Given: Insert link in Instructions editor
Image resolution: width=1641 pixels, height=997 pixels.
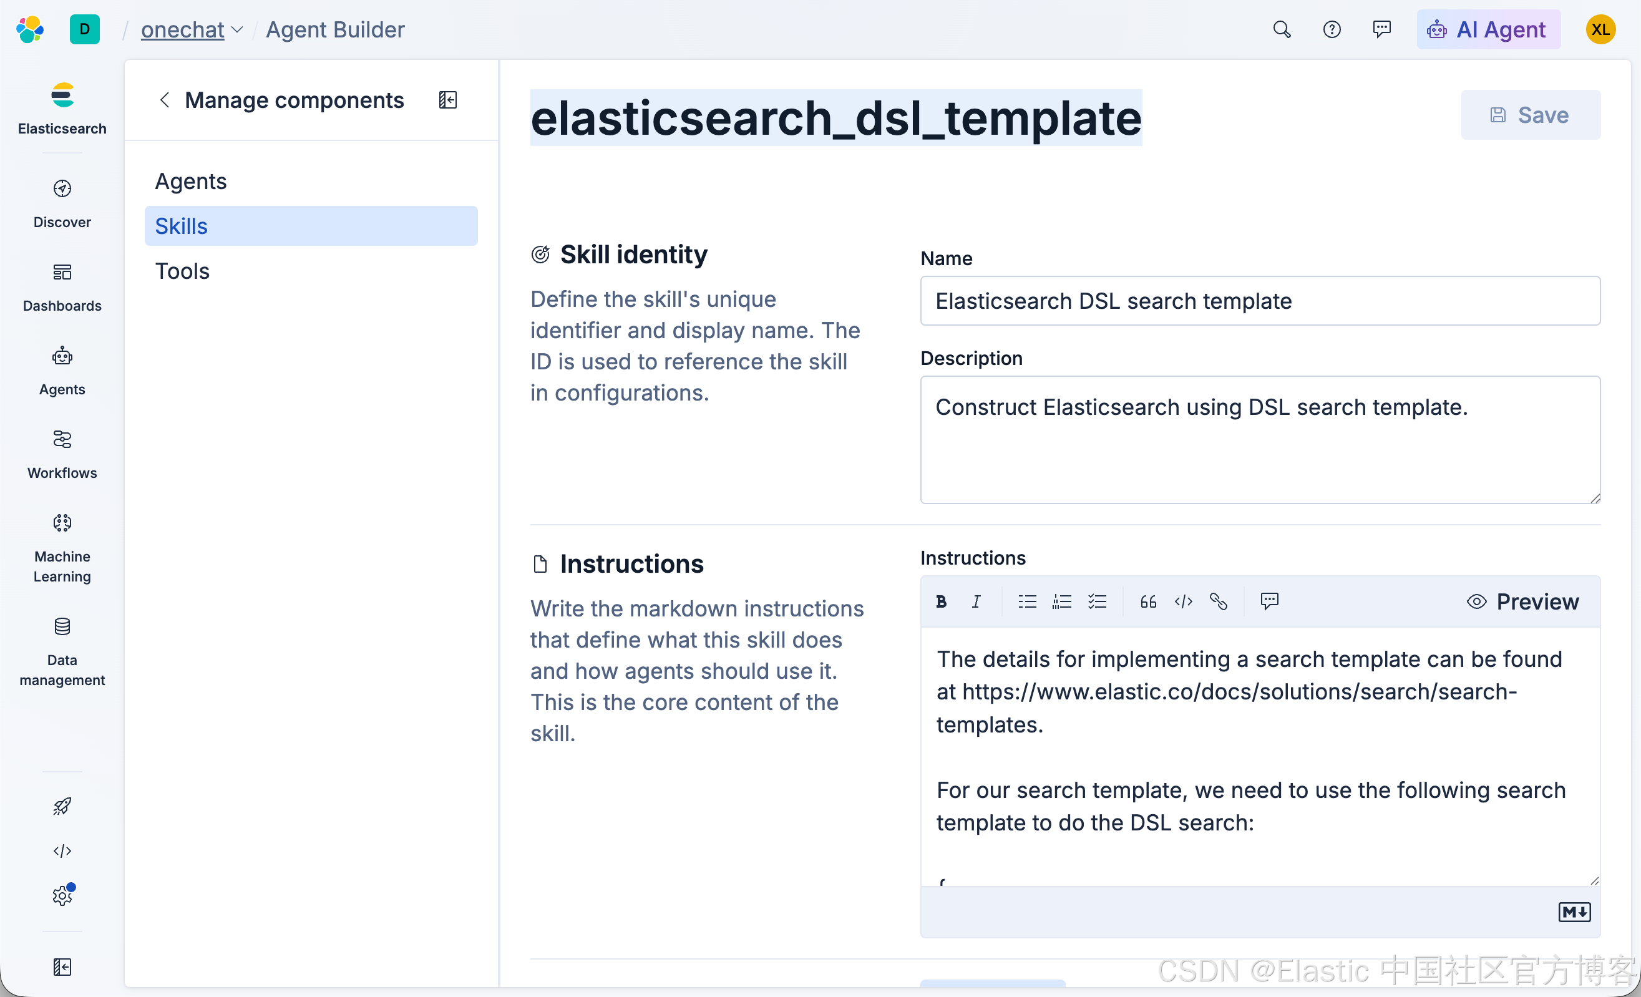Looking at the screenshot, I should pyautogui.click(x=1219, y=601).
